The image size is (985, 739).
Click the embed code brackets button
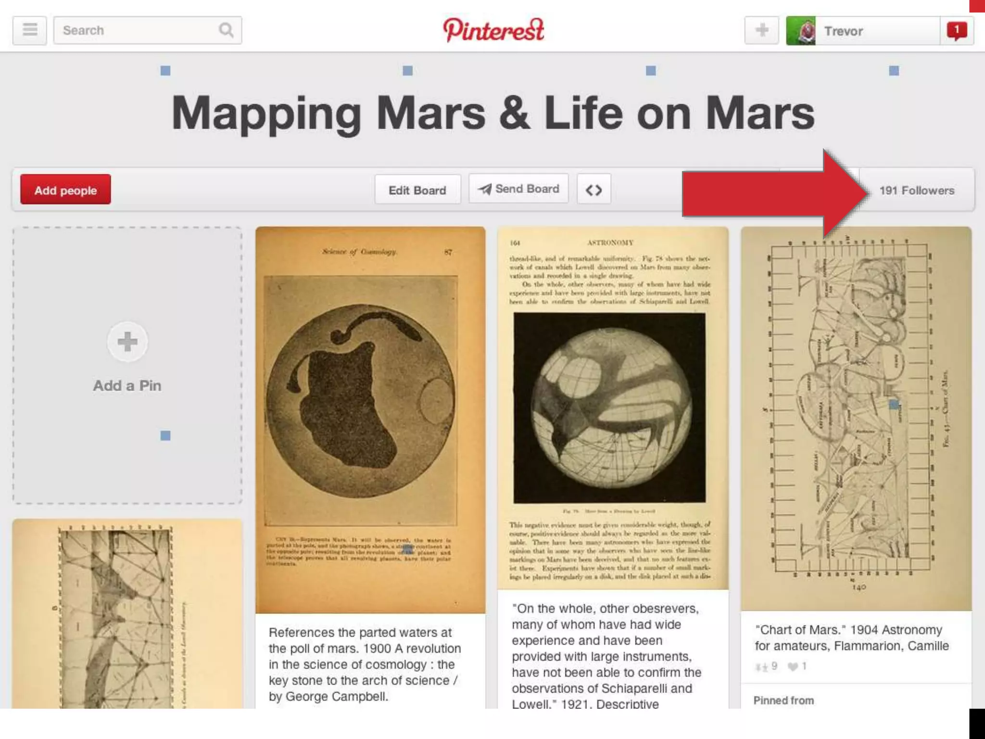tap(594, 190)
